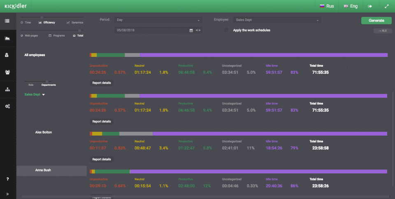395x199 pixels.
Task: Open the calendar date picker icon
Action: coord(191,30)
